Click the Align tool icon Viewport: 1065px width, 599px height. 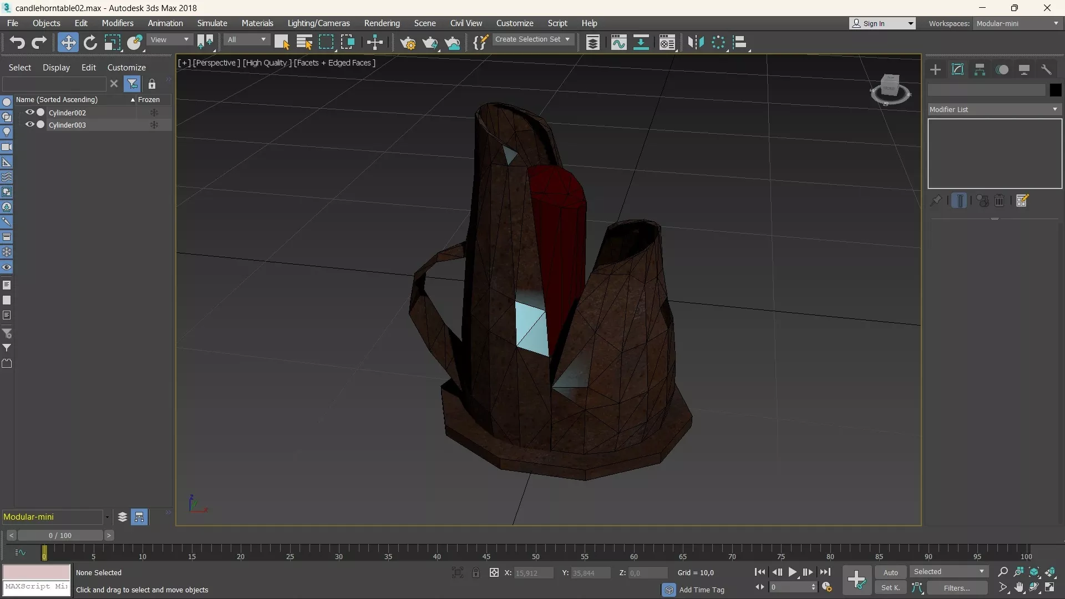pyautogui.click(x=740, y=43)
